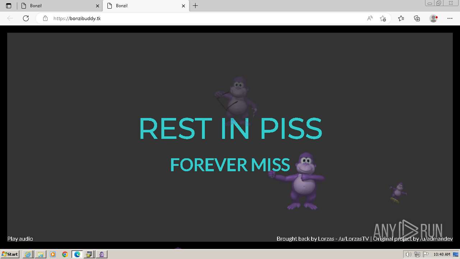Screen dimensions: 460x259
Task: Open the tab actions menu icon
Action: (x=9, y=6)
